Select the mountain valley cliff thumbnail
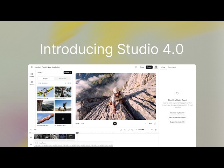Viewport: 224px width, 168px height. tap(45, 105)
